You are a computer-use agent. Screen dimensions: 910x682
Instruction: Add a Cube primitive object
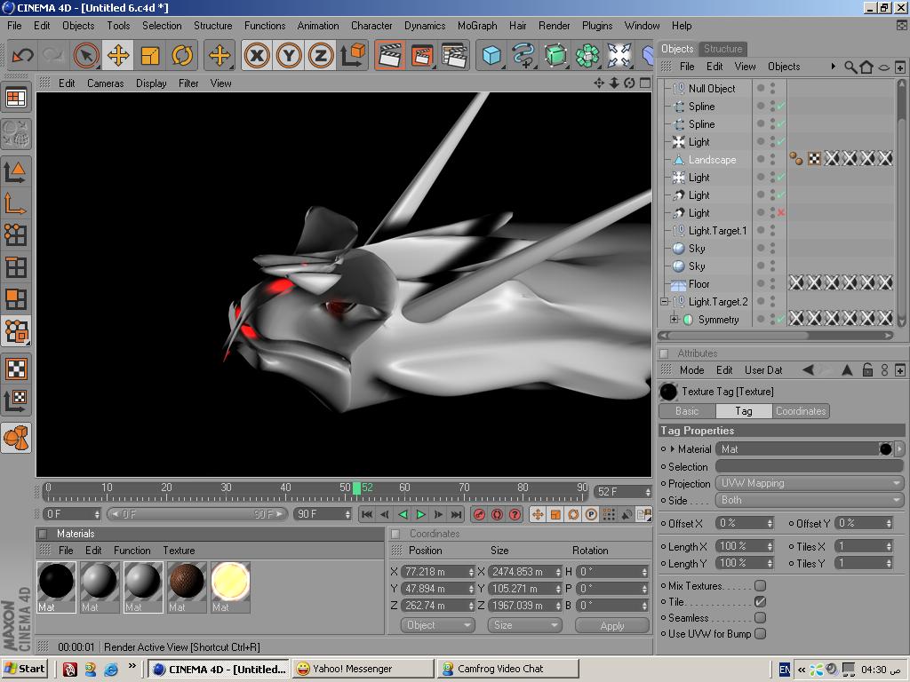(x=491, y=56)
